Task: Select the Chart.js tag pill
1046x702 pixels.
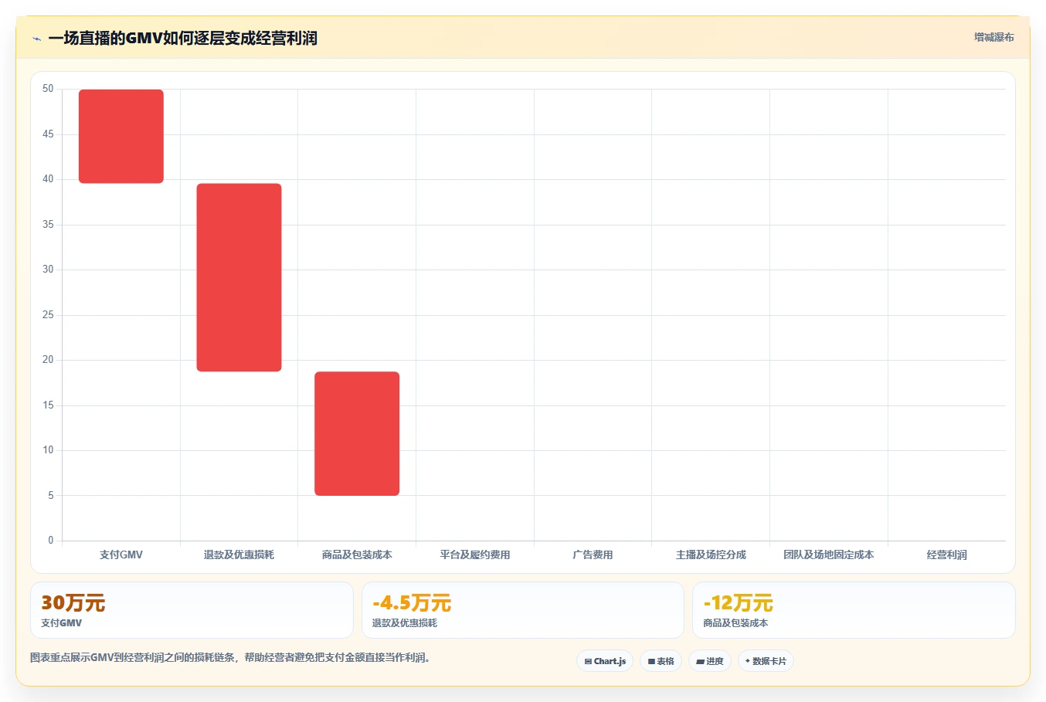Action: click(605, 661)
